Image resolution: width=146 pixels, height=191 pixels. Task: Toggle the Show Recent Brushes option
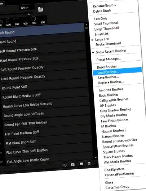point(111,51)
